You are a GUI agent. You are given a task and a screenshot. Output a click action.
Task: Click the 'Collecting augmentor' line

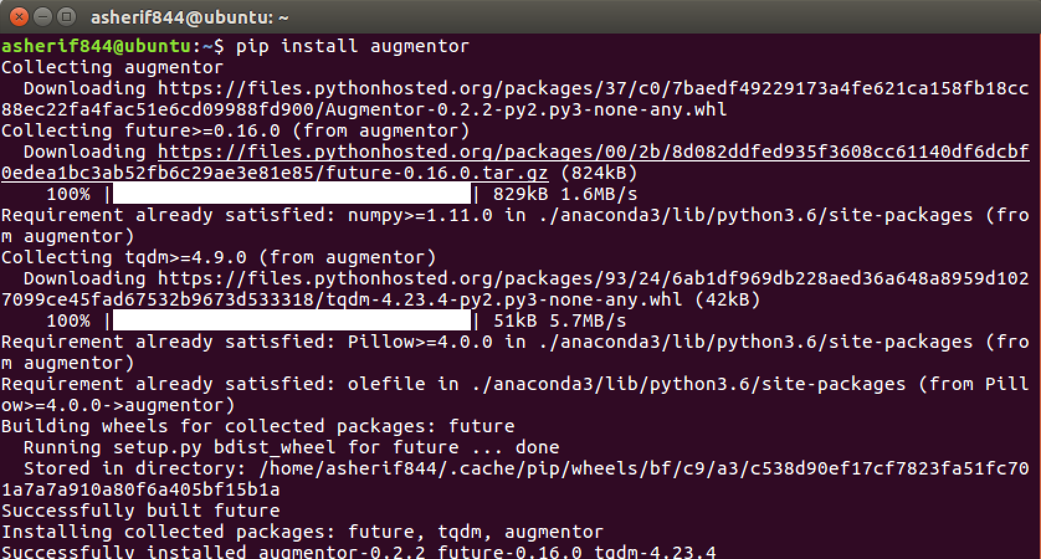click(x=112, y=67)
